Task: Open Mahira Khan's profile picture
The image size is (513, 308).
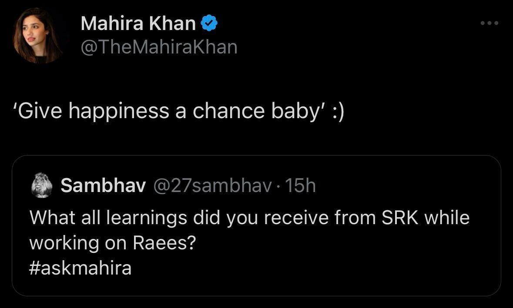Action: [x=38, y=36]
